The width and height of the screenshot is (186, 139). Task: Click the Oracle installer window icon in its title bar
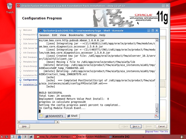tap(18, 6)
